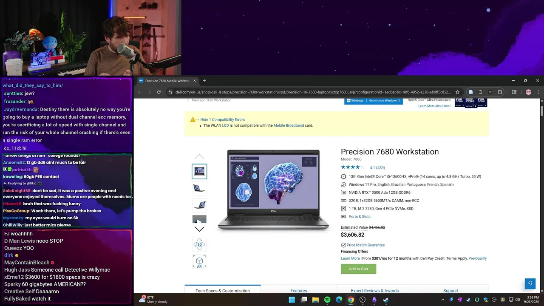Click the trash can extension icon
The height and width of the screenshot is (306, 544).
pos(480,92)
